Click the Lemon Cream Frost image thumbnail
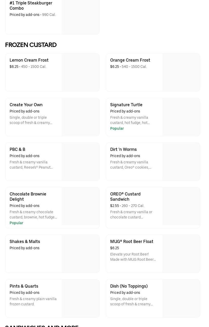Screen dimensions: 209x327 tap(80, 73)
